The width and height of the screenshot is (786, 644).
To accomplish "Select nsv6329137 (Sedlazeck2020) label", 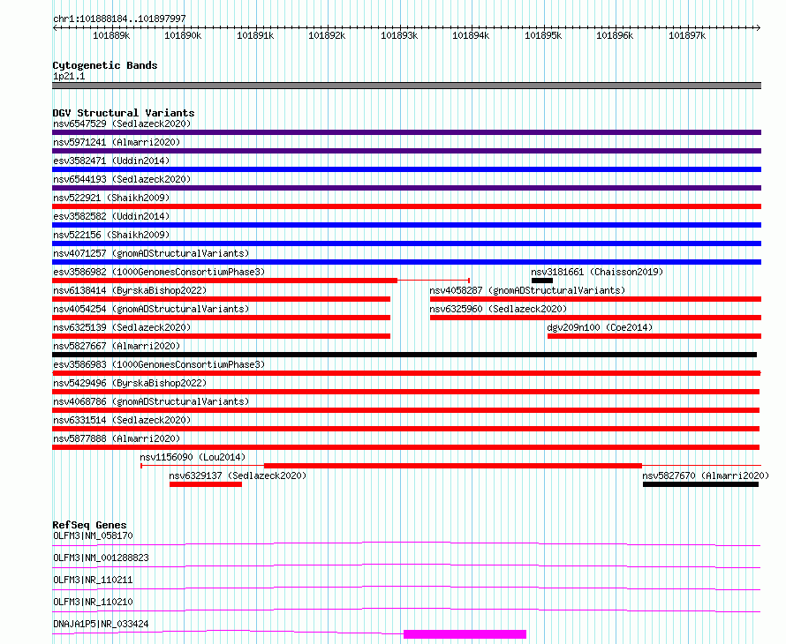I will click(x=238, y=476).
